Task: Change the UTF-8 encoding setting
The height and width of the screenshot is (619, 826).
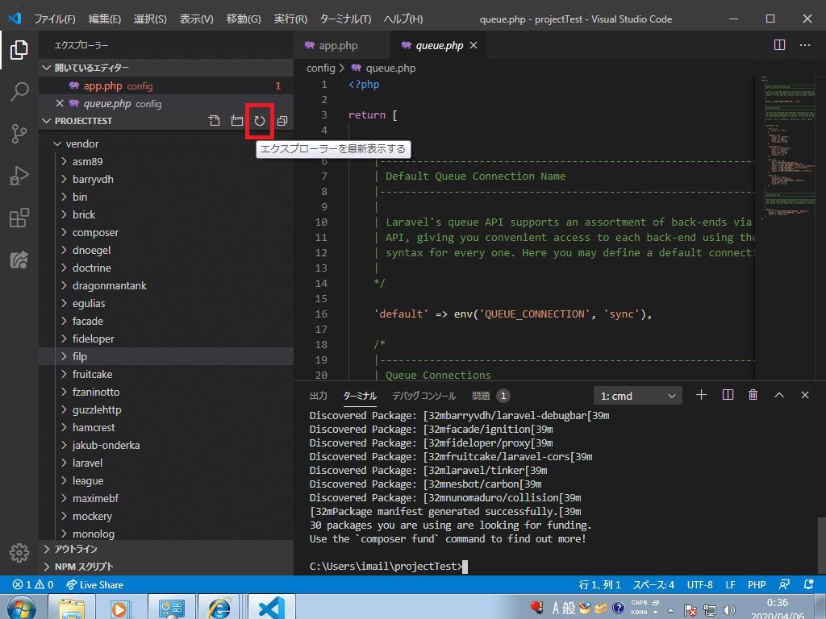Action: [x=699, y=585]
